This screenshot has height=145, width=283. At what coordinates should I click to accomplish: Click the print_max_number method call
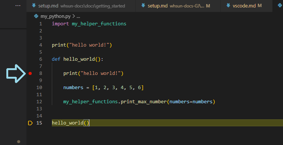click(x=144, y=102)
